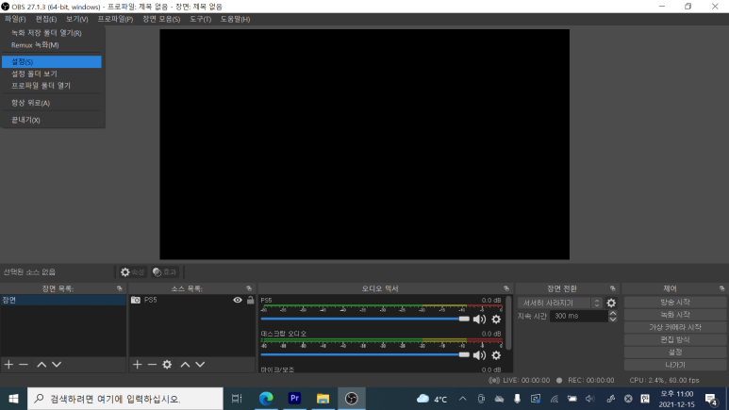729x410 pixels.
Task: Increase 지속 시간 duration with up arrow
Action: click(613, 313)
